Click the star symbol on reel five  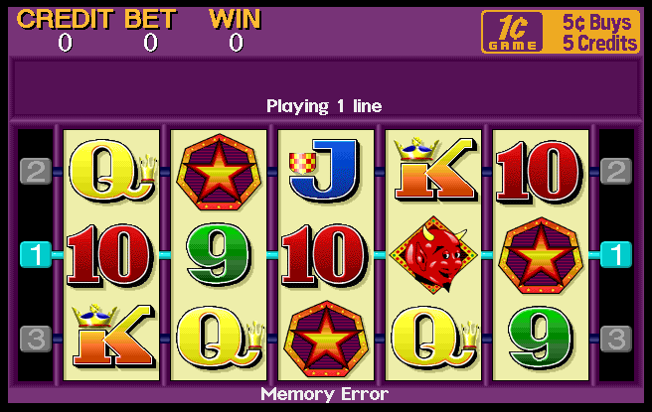tap(541, 255)
